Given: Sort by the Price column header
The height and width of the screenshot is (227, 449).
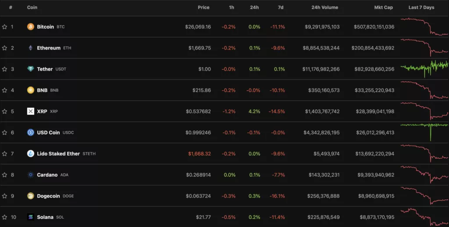Looking at the screenshot, I should [x=203, y=7].
